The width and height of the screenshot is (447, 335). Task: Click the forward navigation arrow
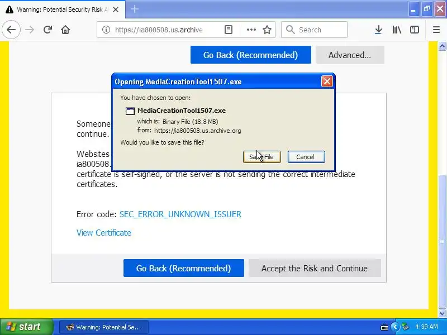30,30
